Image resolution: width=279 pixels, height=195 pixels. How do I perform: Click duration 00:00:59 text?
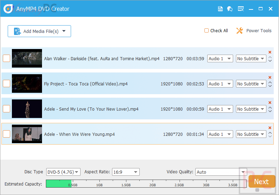pos(195,109)
